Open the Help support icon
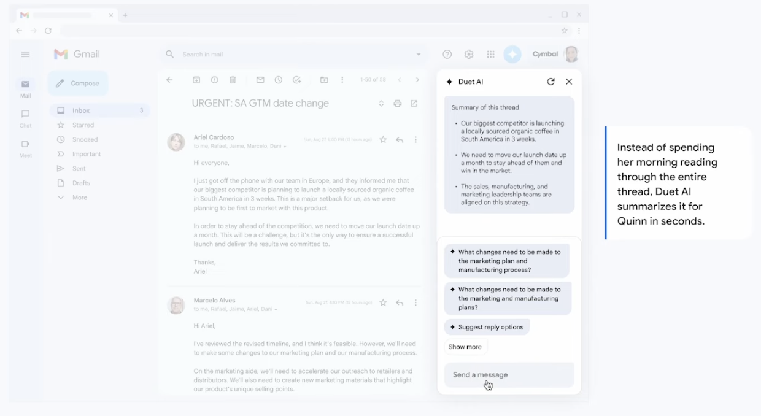The image size is (761, 416). (x=447, y=55)
